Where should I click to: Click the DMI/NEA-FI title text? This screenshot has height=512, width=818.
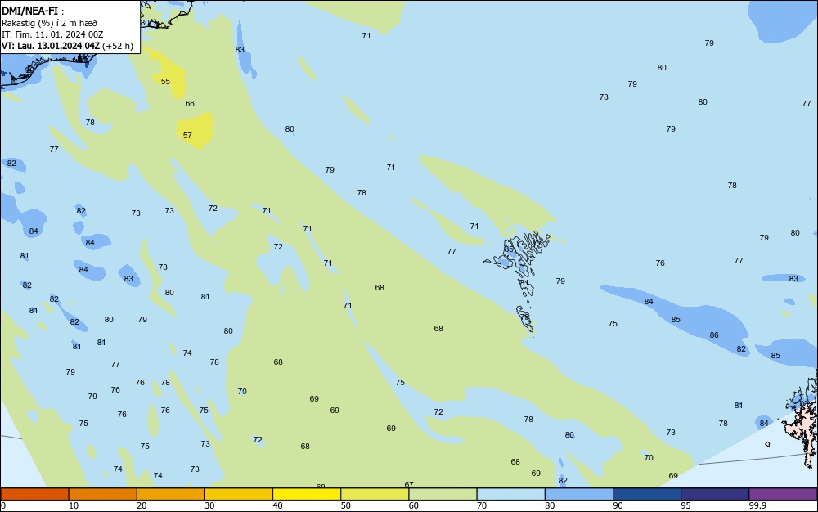click(29, 11)
